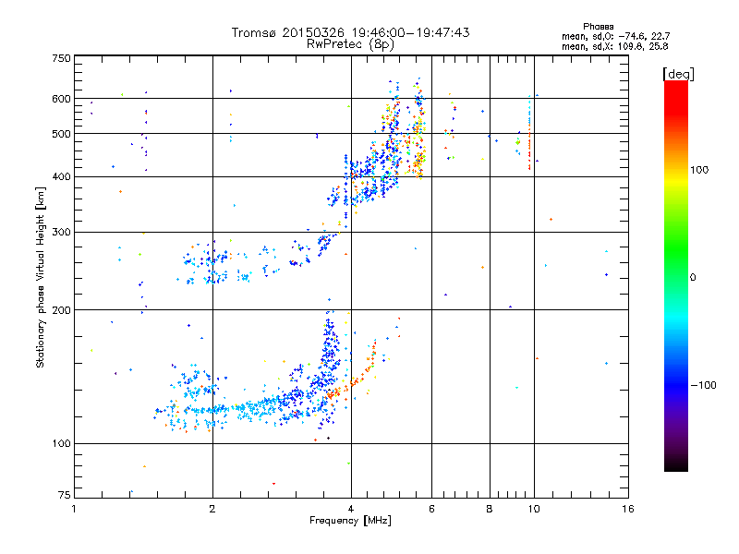Screen dimensions: 739x554
Task: Click the x-axis tick label '1'
Action: [74, 509]
